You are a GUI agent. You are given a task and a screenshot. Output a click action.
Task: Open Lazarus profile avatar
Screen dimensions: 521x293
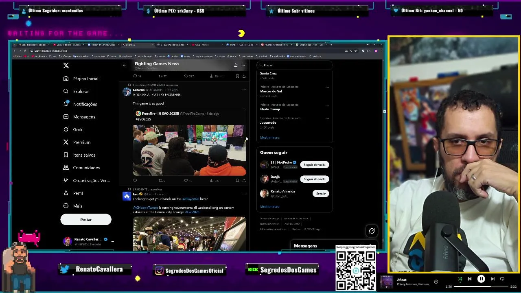[127, 92]
